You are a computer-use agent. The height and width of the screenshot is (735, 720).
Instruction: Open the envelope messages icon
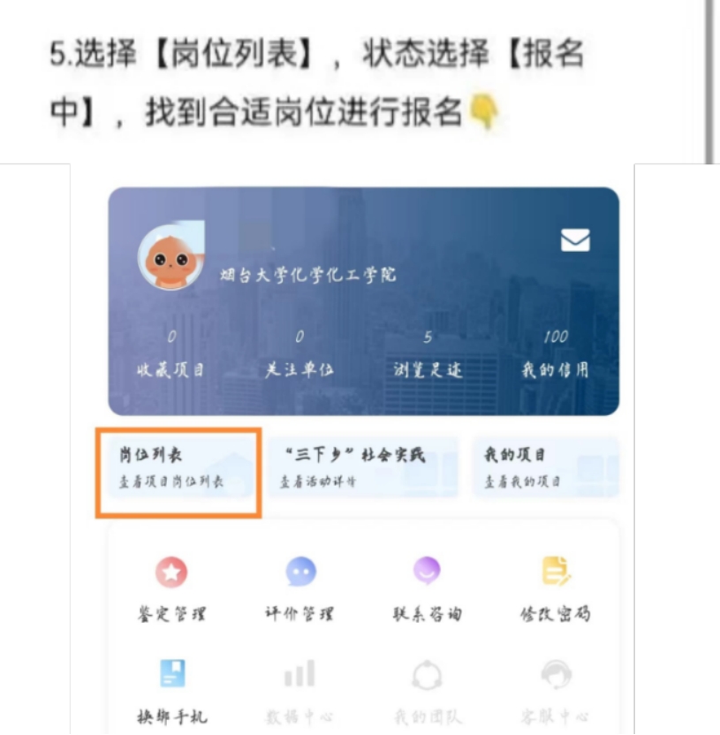[x=575, y=239]
